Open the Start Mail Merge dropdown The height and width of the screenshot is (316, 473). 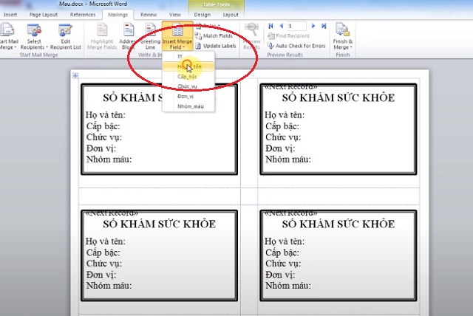tap(8, 36)
